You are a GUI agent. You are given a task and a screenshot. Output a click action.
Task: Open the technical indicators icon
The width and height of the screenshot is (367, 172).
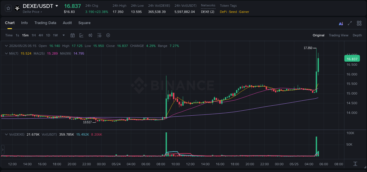click(x=81, y=35)
